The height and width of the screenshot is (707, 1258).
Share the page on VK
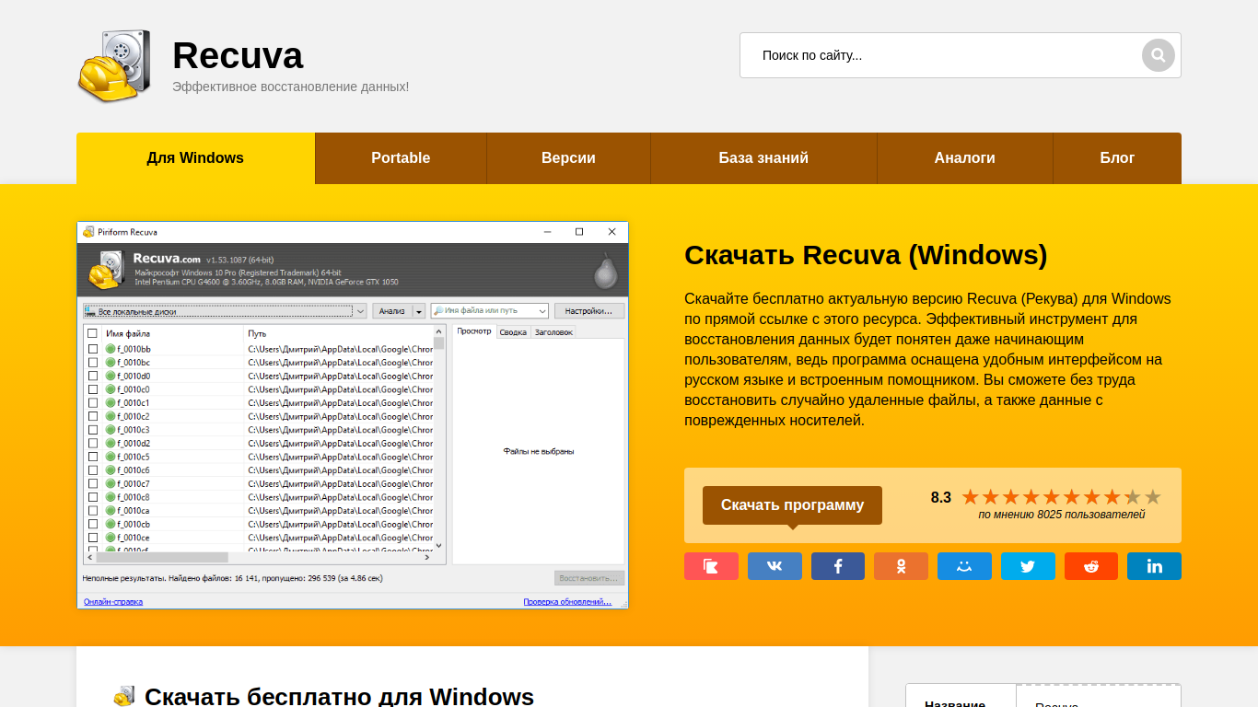click(x=775, y=566)
